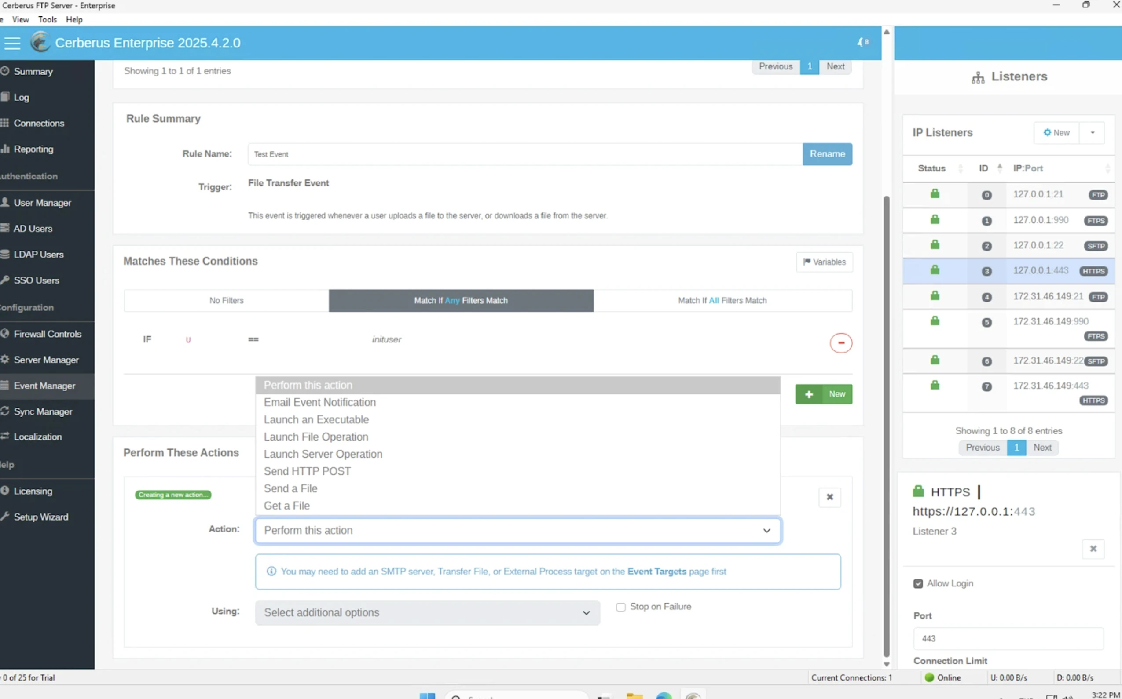The image size is (1122, 699).
Task: Open SSO Users page
Action: [x=36, y=280]
